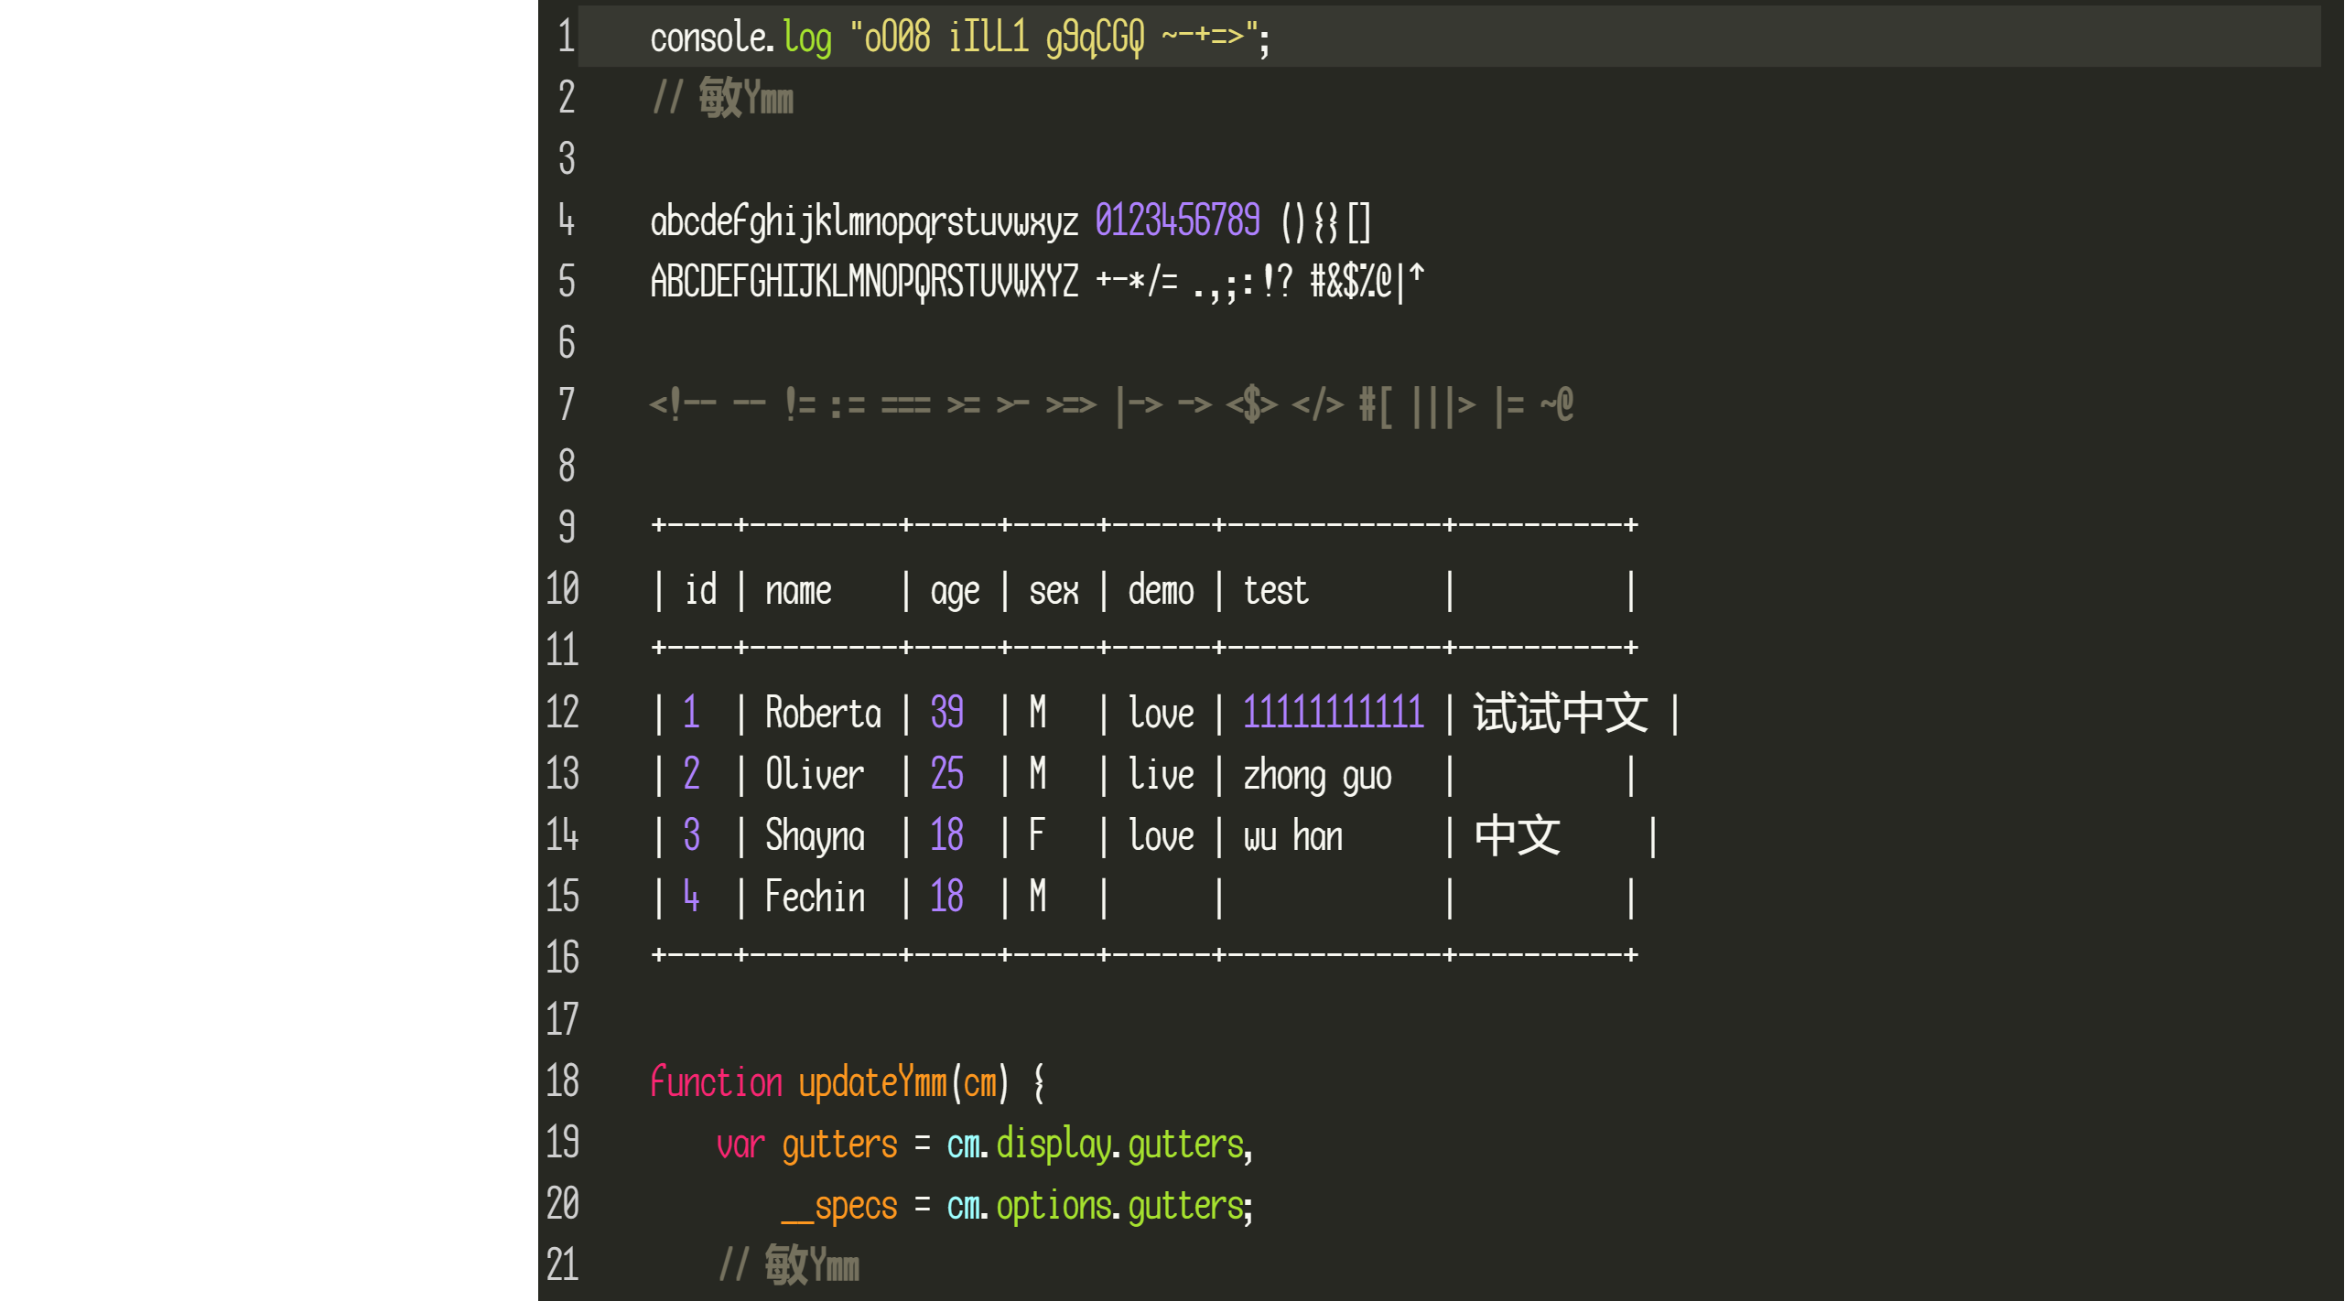The image size is (2345, 1301).
Task: Click the name table header
Action: tap(798, 591)
